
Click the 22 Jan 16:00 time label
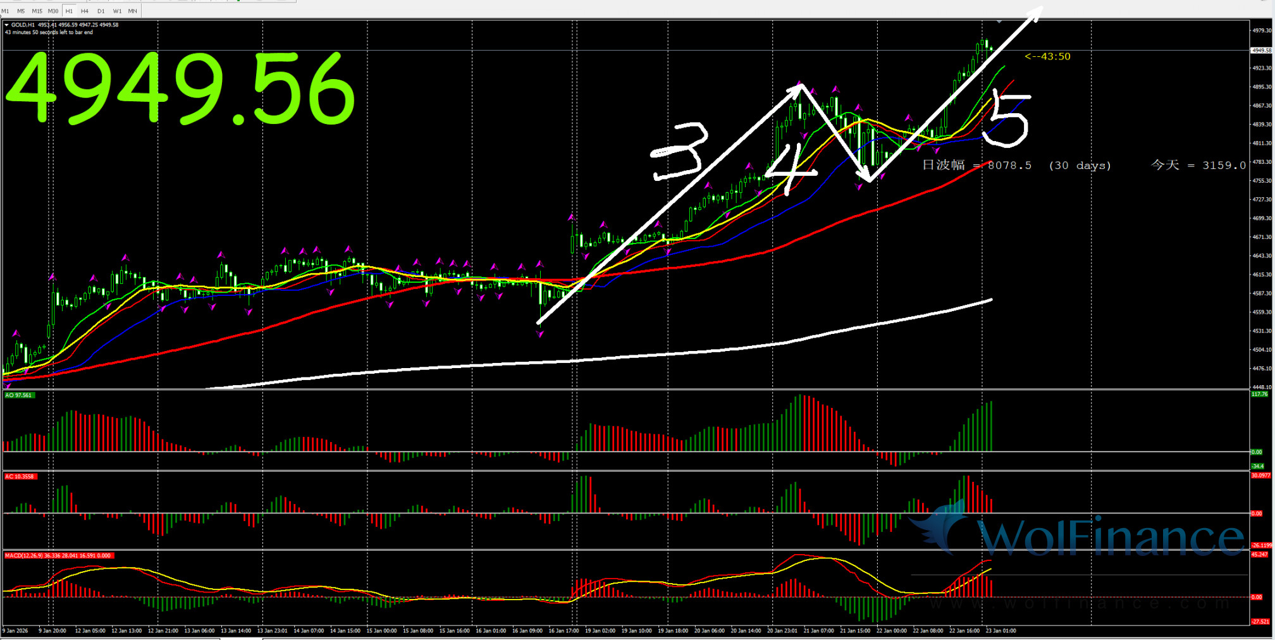coord(964,631)
